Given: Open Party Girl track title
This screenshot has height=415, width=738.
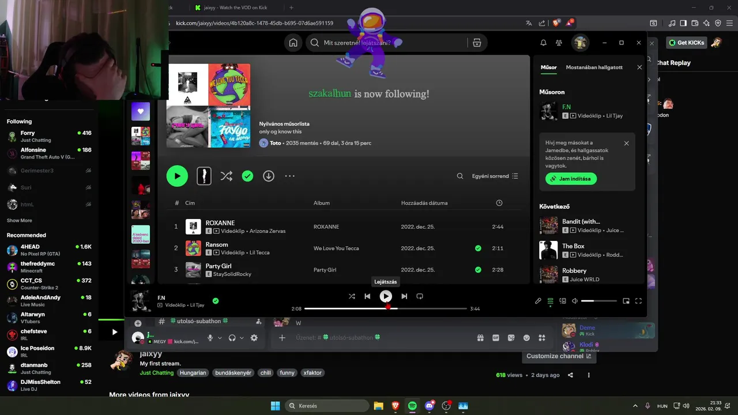Looking at the screenshot, I should (219, 266).
